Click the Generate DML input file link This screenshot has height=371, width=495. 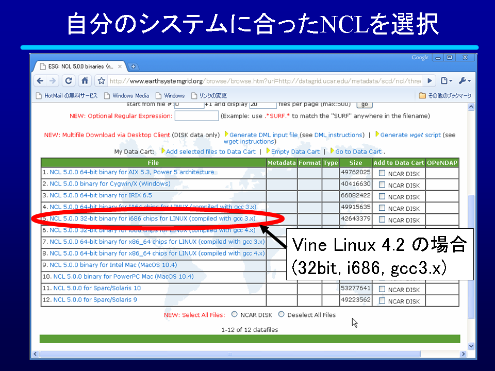tap(263, 134)
